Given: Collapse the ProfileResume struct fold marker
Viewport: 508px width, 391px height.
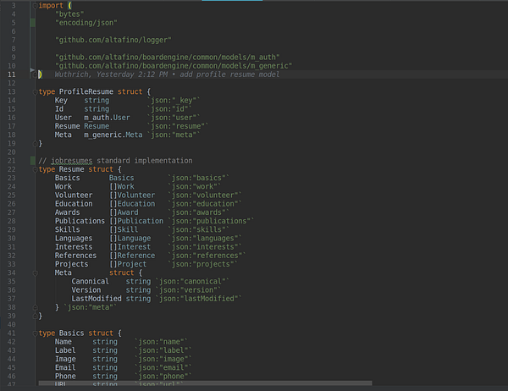Looking at the screenshot, I should click(x=33, y=91).
